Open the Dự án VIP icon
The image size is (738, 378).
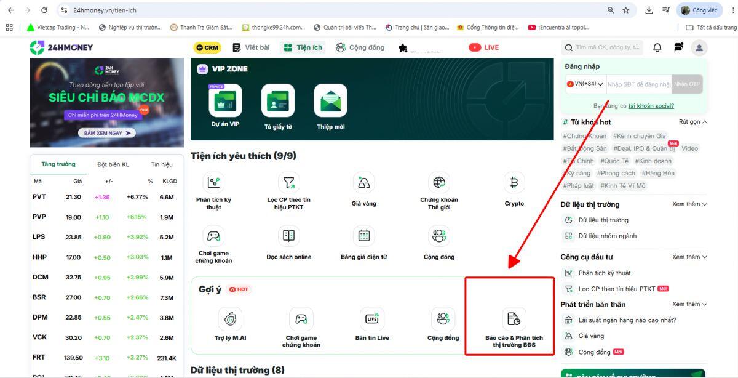[225, 100]
